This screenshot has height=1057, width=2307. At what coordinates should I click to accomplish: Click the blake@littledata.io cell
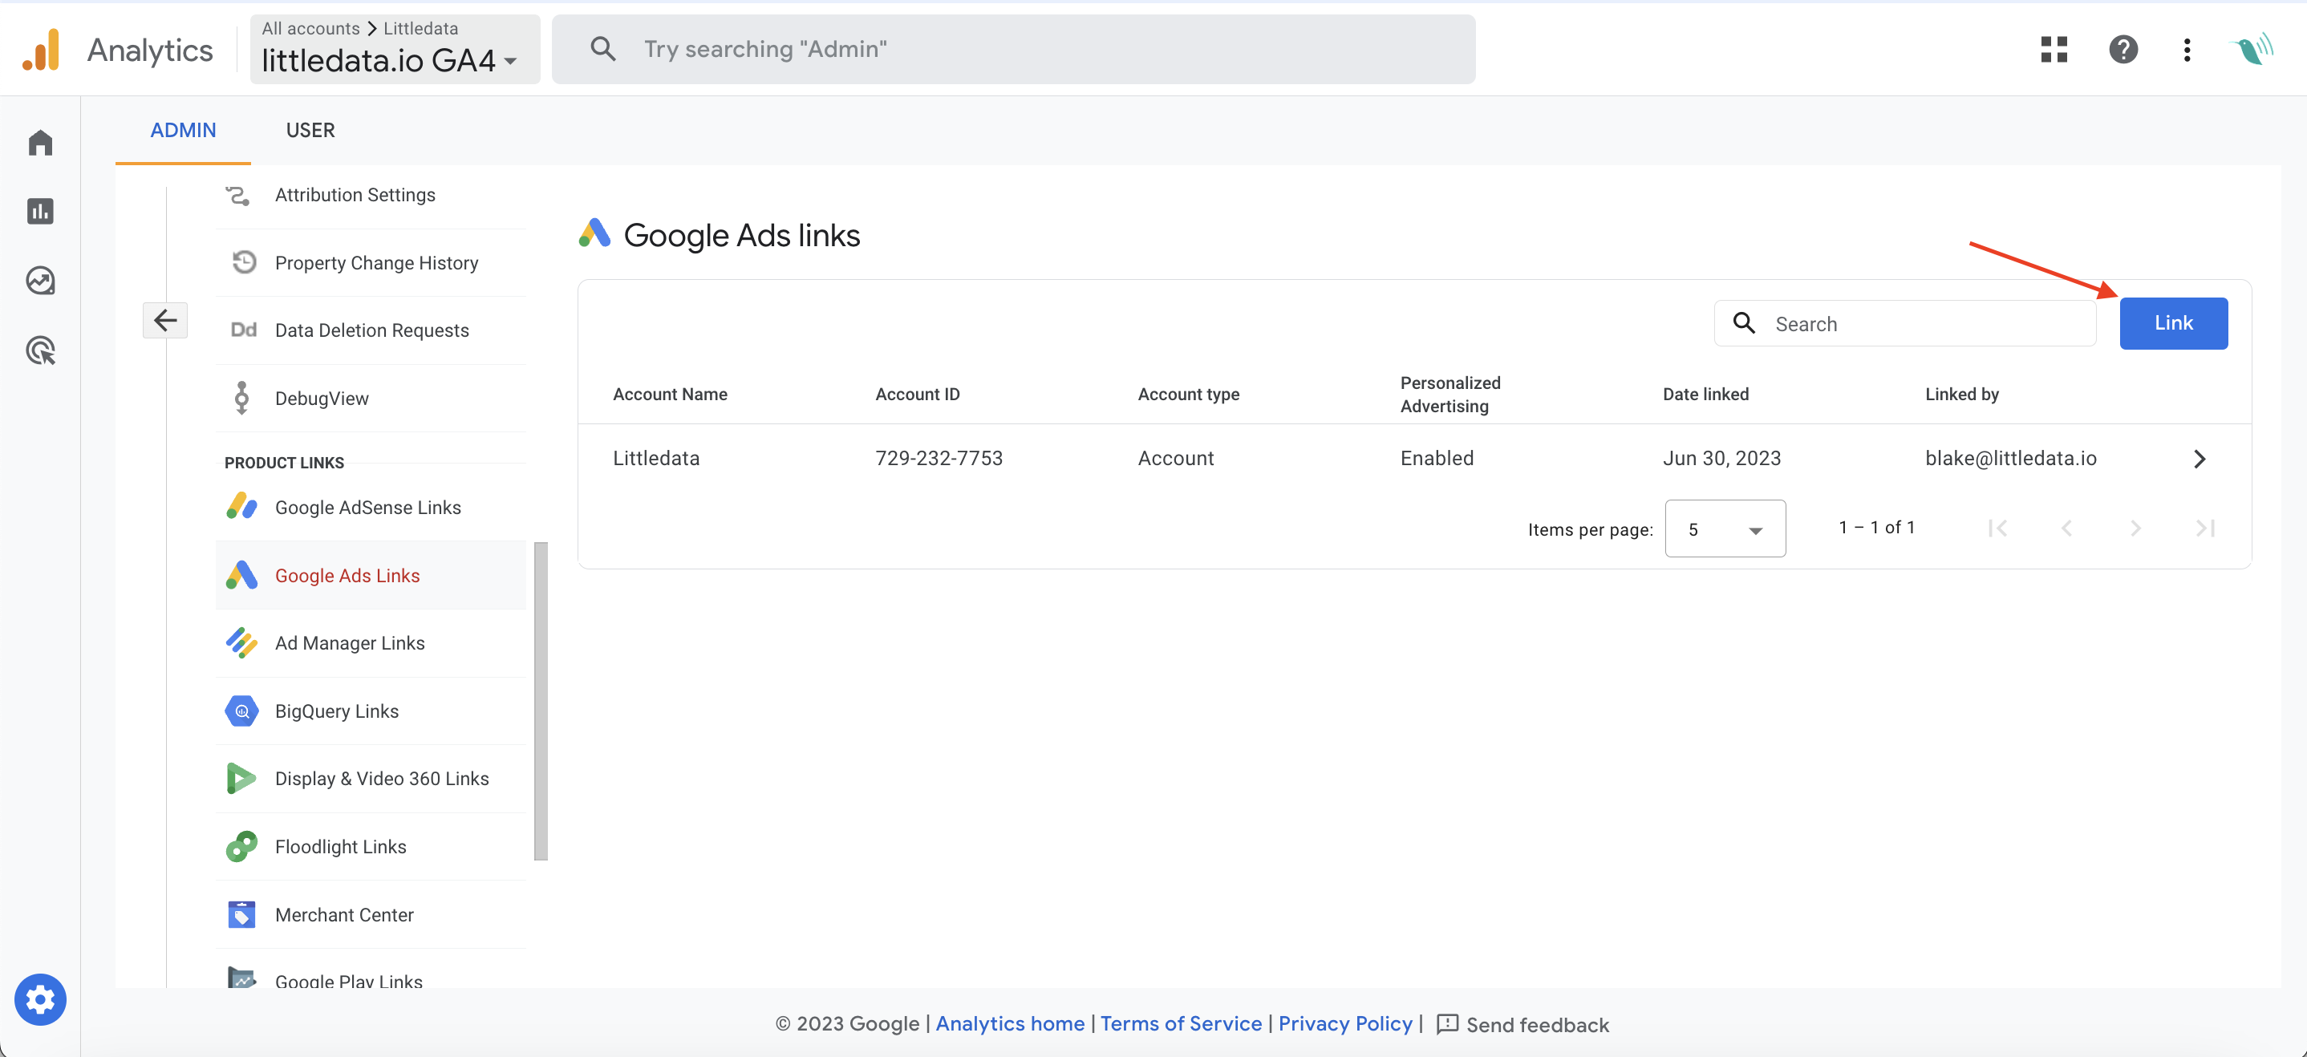2010,458
